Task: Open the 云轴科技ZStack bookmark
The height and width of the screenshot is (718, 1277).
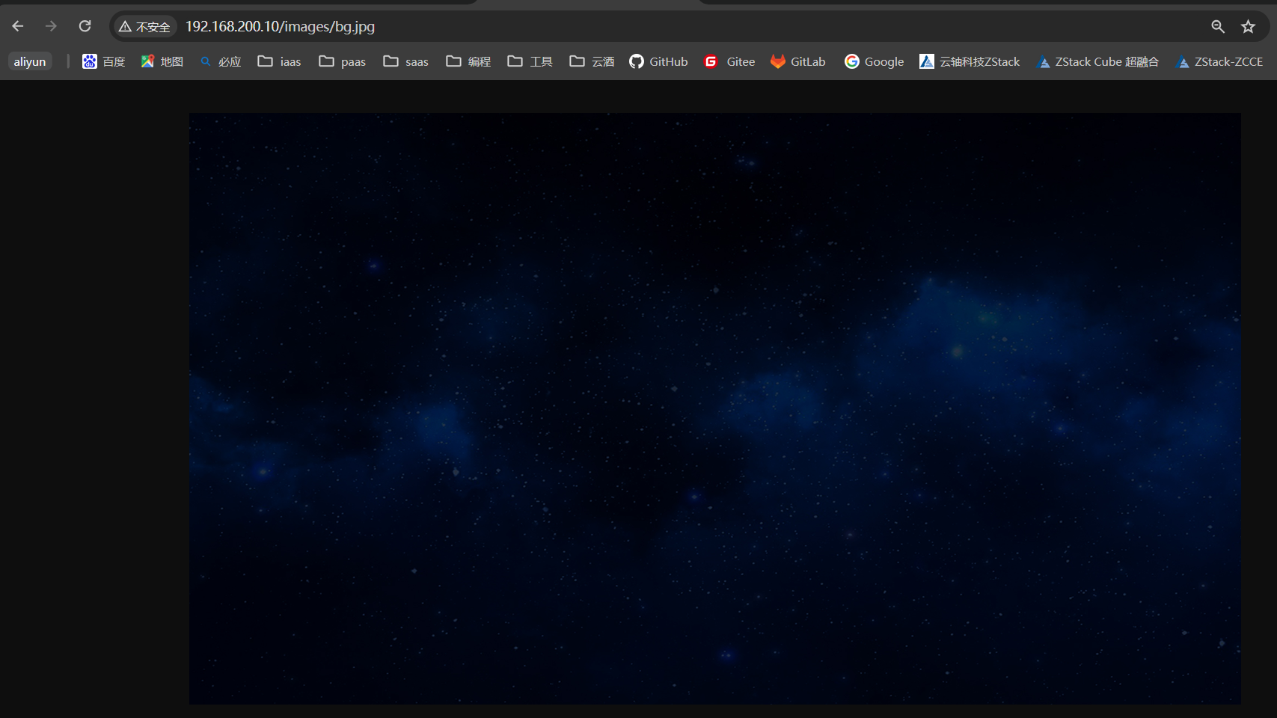Action: pyautogui.click(x=970, y=61)
